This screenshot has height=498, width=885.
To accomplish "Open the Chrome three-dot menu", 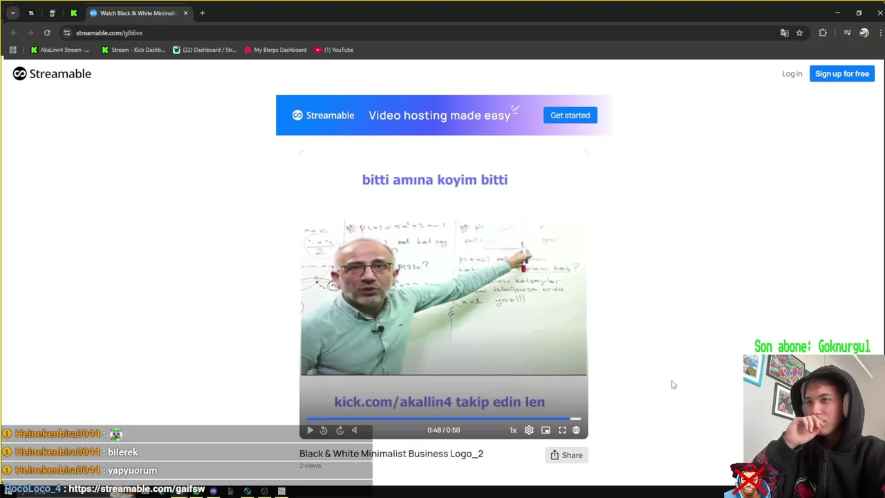I will click(880, 33).
